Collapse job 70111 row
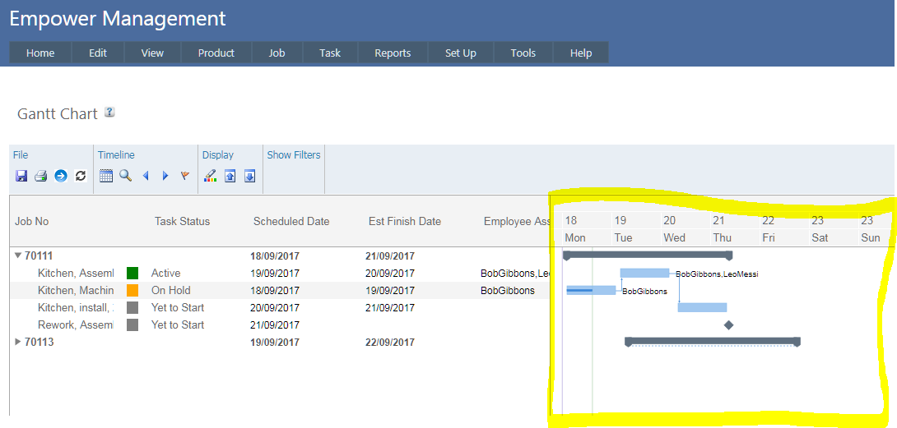The width and height of the screenshot is (897, 428). tap(18, 255)
